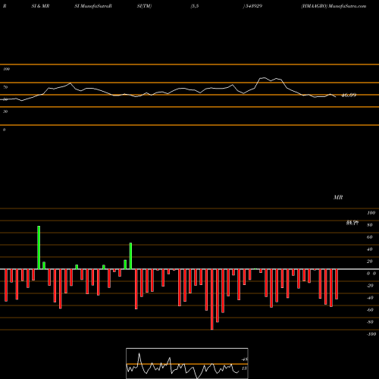Viewport: 379px width, 379px height.
Task: Click the RSI current value 46.09 label
Action: (x=349, y=96)
